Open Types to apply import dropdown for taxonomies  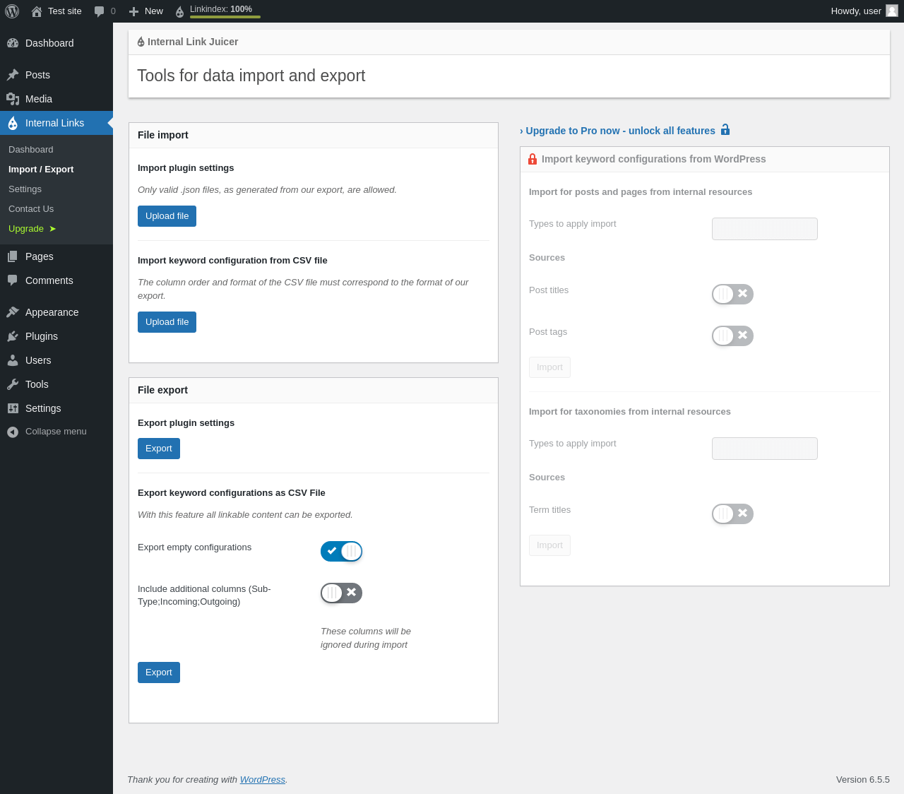(x=764, y=449)
